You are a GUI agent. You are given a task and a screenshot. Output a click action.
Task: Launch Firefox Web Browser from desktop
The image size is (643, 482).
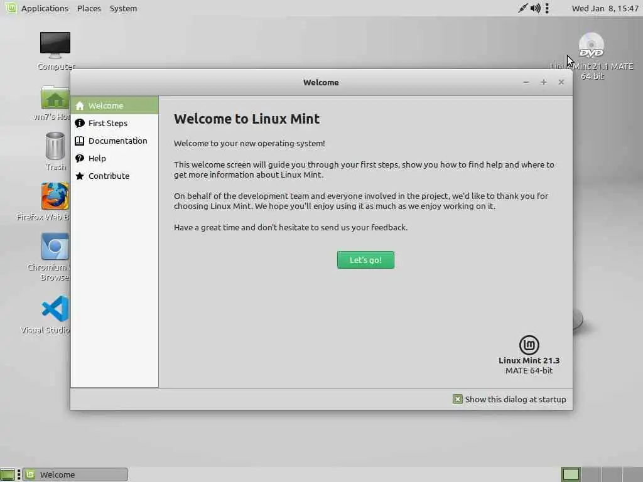tap(55, 196)
